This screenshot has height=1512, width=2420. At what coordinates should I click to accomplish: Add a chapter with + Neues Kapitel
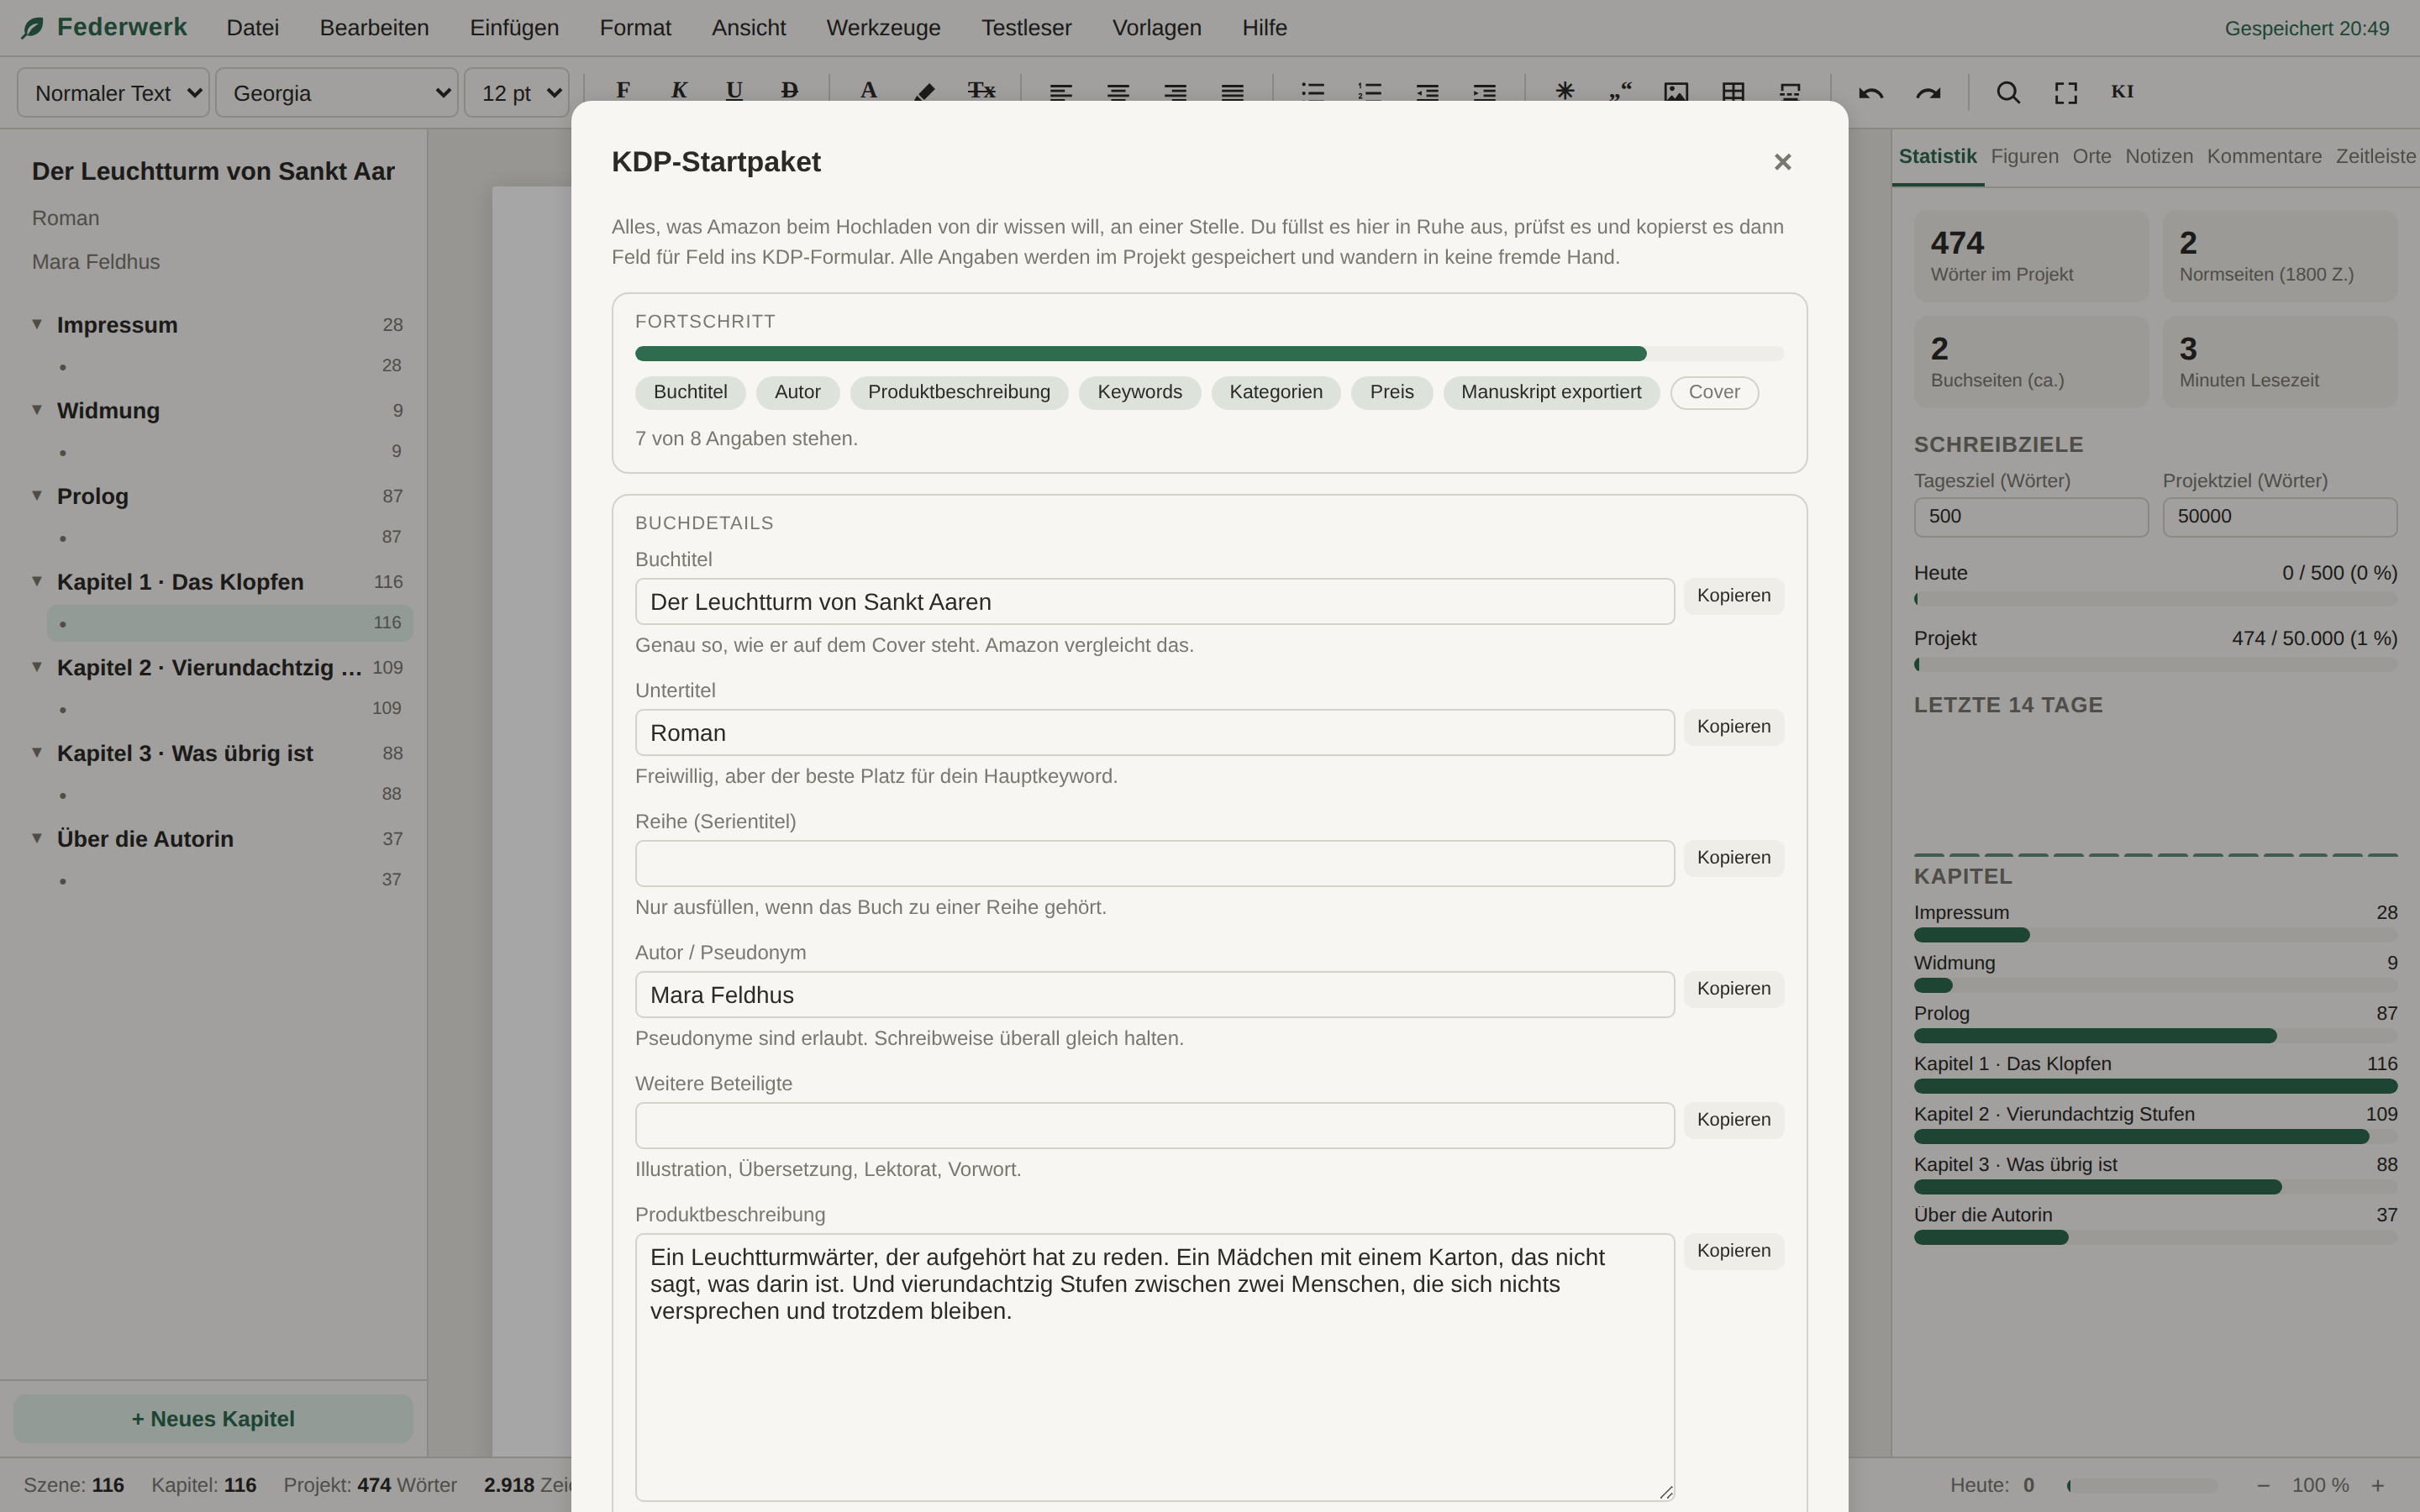click(x=213, y=1418)
